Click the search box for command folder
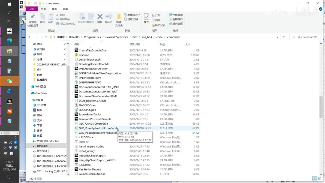Image resolution: width=325 pixels, height=183 pixels. [305, 37]
